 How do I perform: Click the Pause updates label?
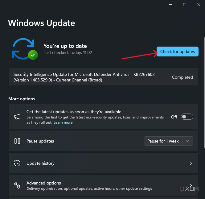tap(40, 141)
